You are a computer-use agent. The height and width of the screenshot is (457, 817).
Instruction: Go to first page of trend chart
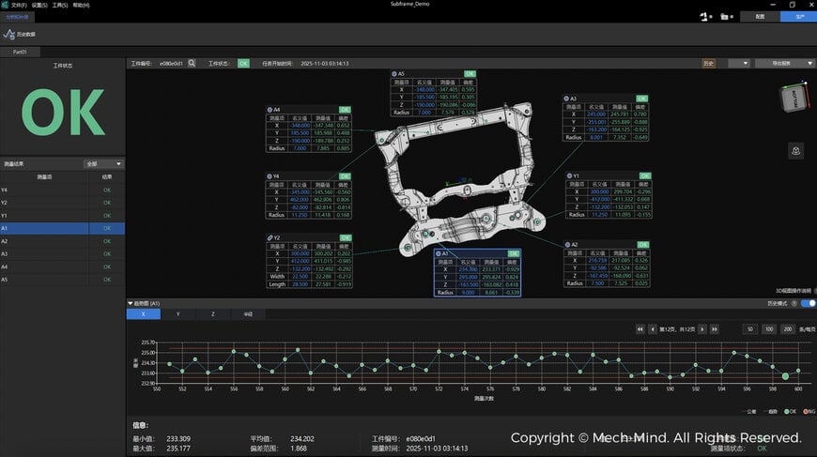640,329
